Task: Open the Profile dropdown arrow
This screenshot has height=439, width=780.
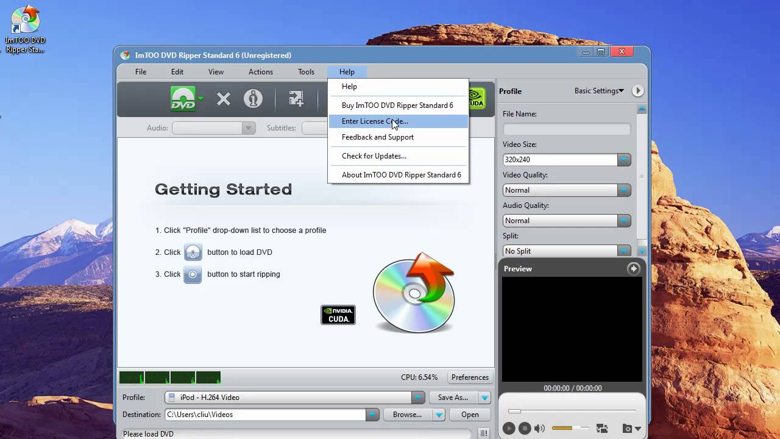Action: (418, 398)
